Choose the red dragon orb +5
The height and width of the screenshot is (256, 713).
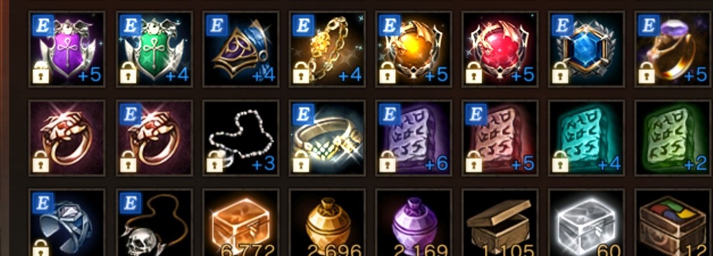click(500, 49)
